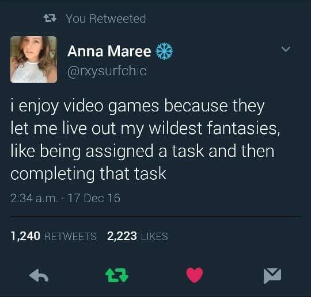Tap the small retweet icon at top
Viewport: 311px width, 297px height.
pyautogui.click(x=50, y=18)
